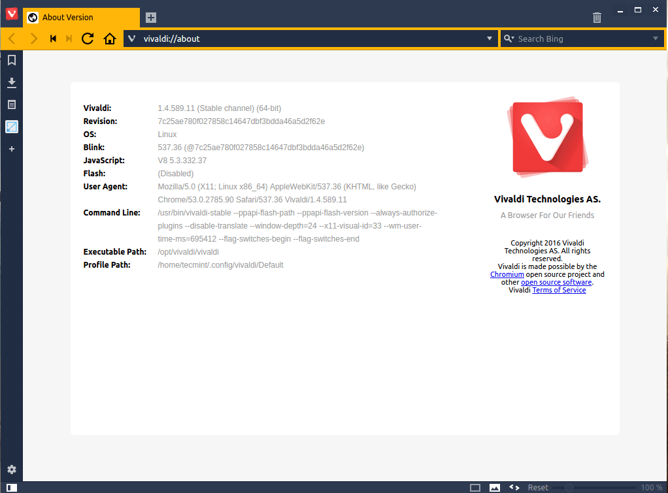Click the revision hash 7c25ae780f... text
668x493 pixels.
241,121
